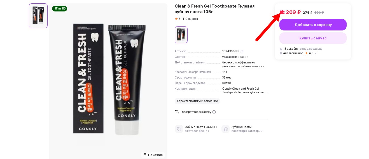Viewport: 369px width, 159px height.
Task: Expand the Апельсин шоп seller rating chevron
Action: (x=316, y=53)
